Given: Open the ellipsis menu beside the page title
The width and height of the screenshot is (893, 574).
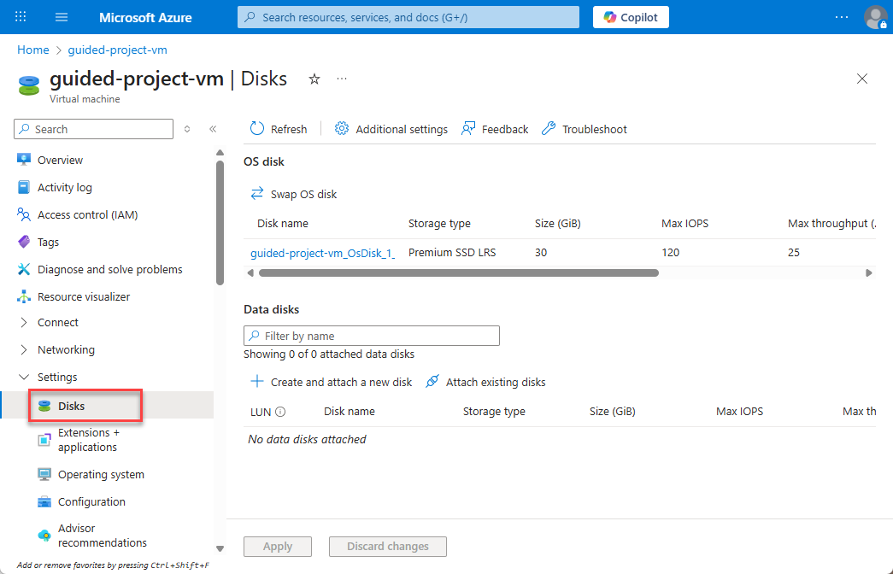Looking at the screenshot, I should (342, 79).
